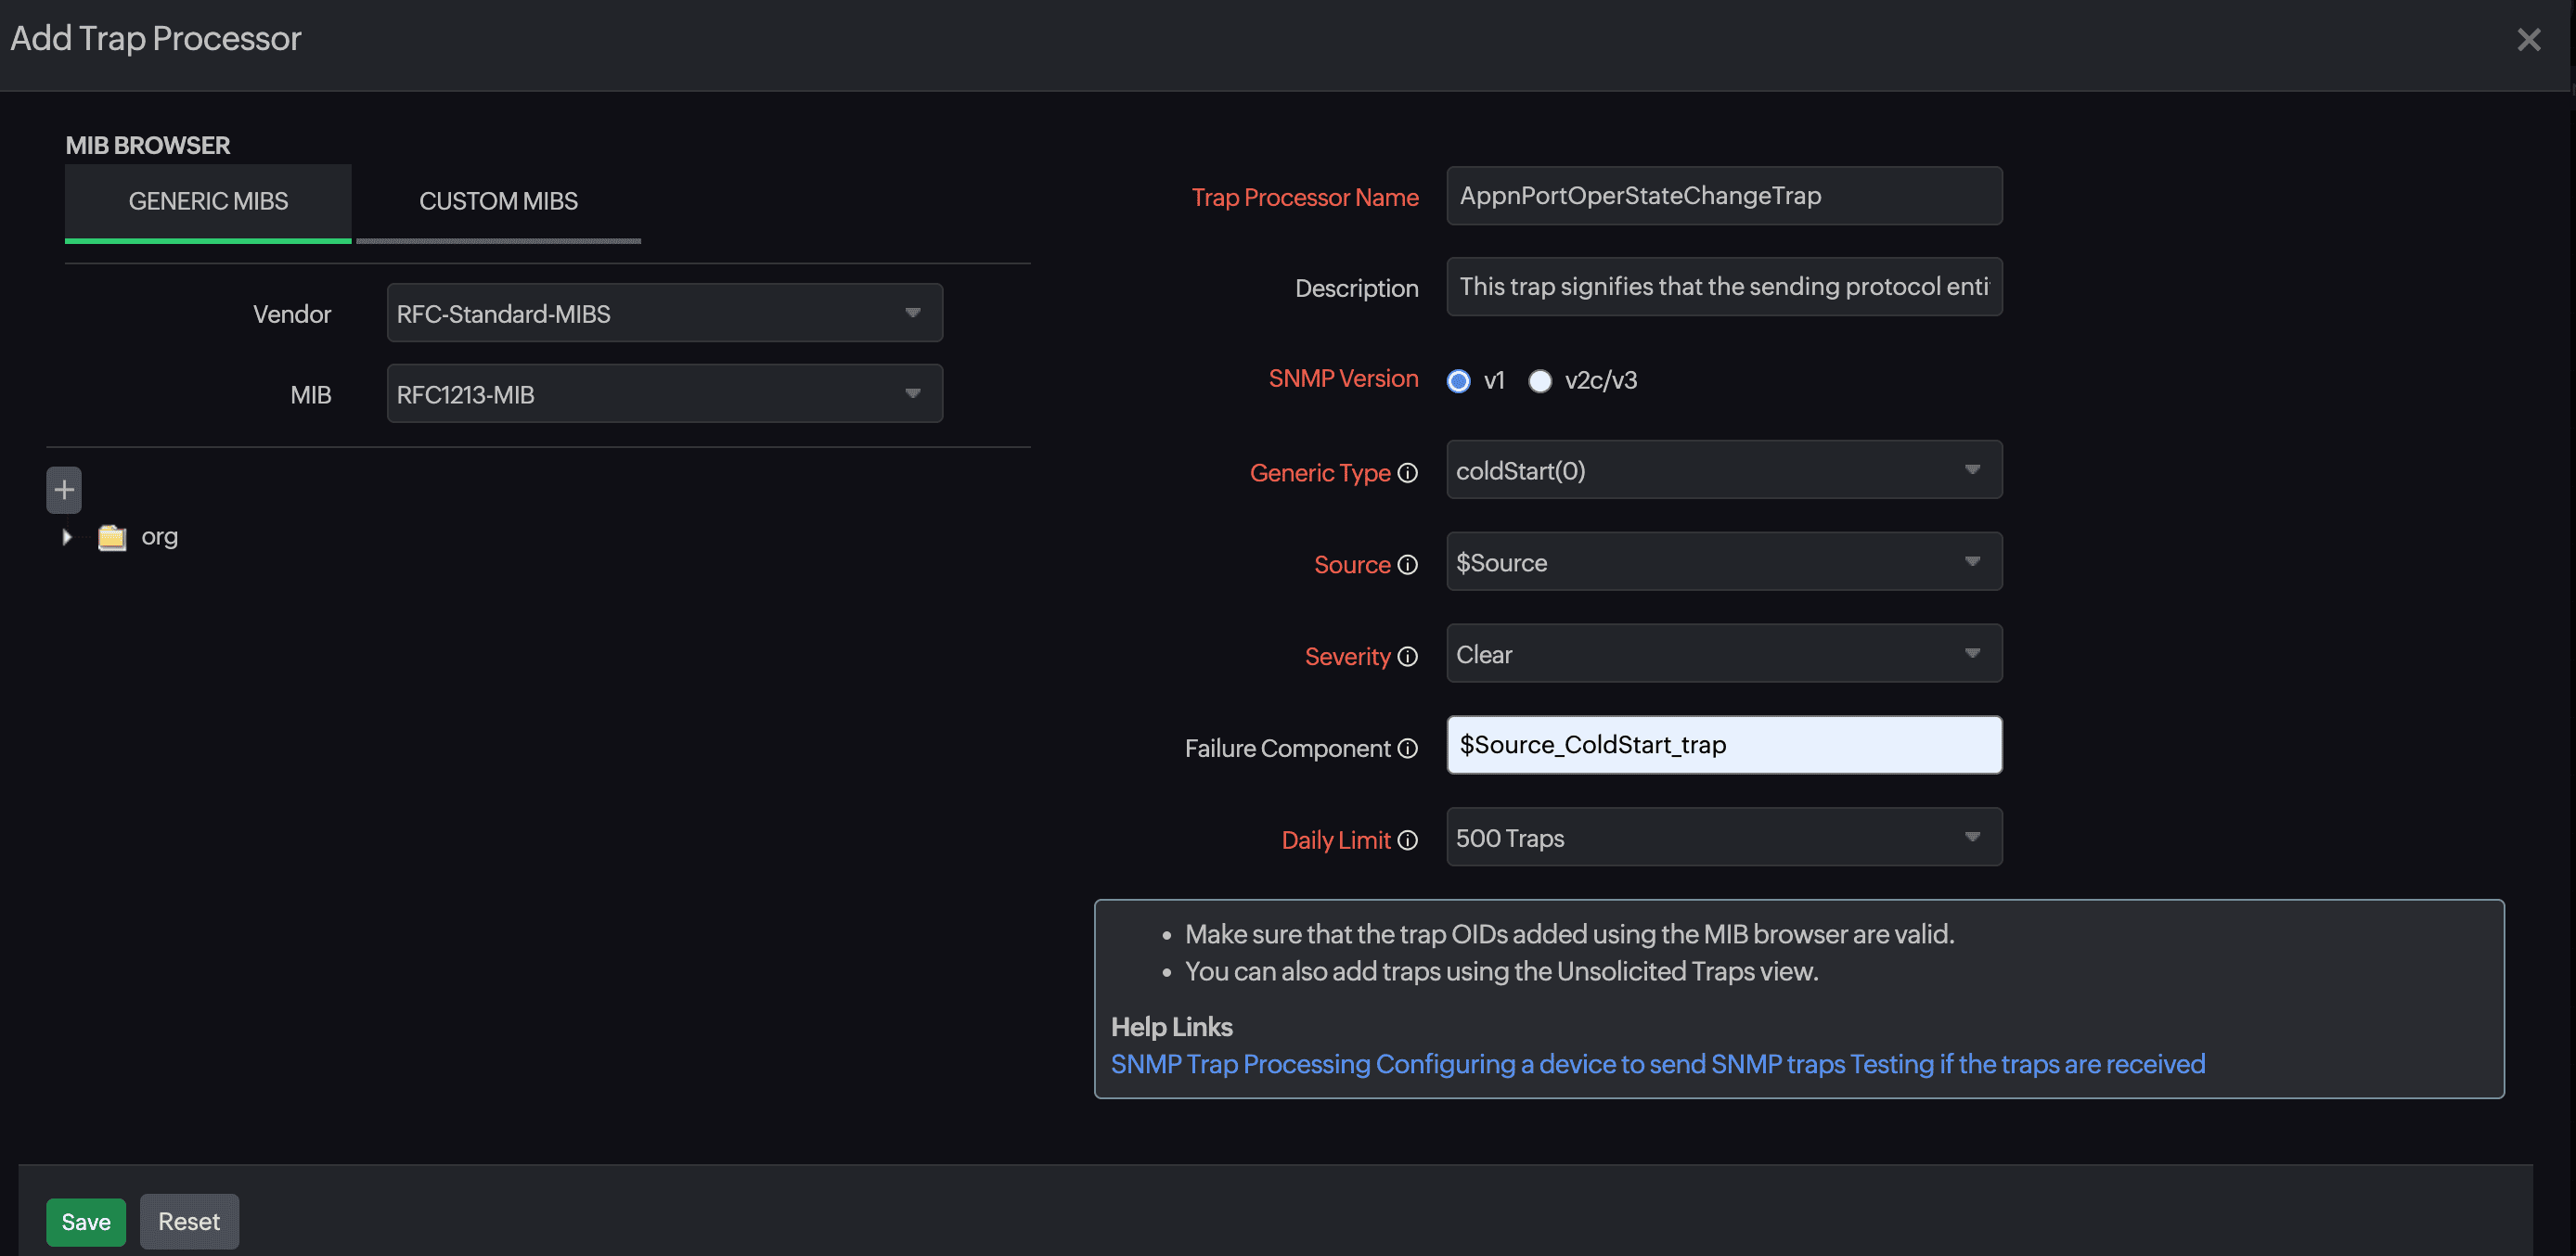2576x1256 pixels.
Task: Open the Vendor dropdown
Action: [664, 313]
